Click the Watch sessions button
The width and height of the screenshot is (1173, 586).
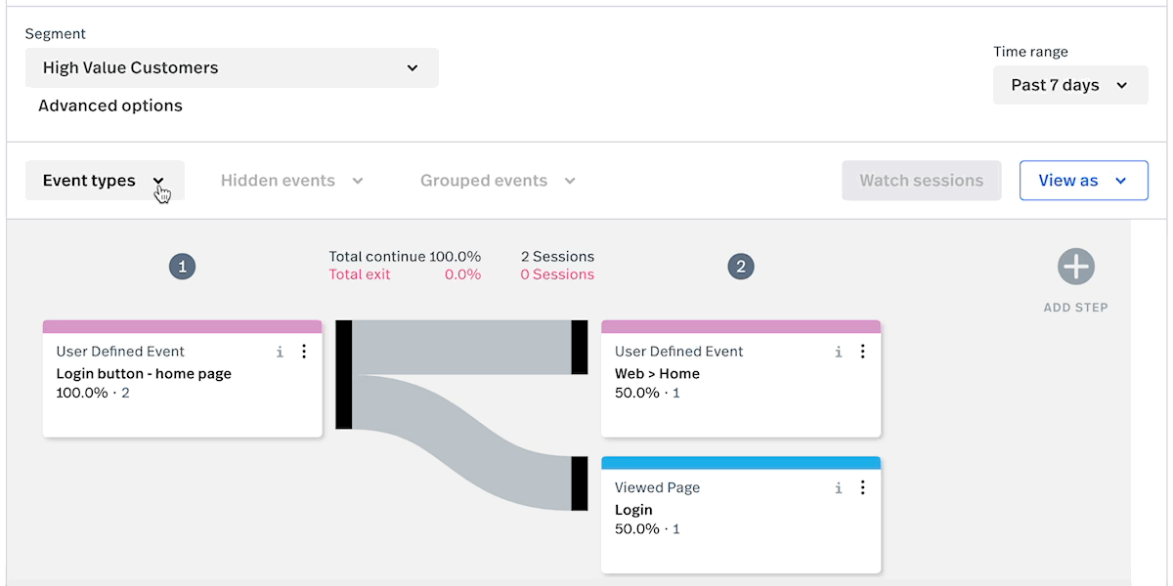click(x=921, y=181)
